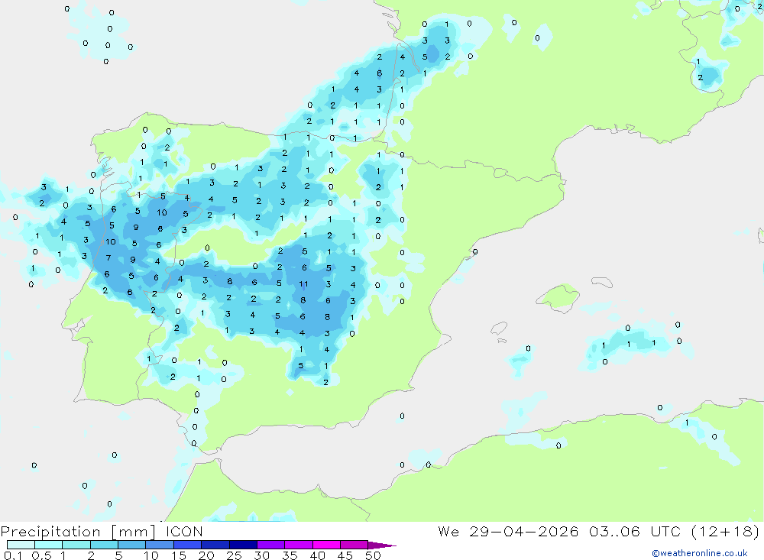Click the ICON model name label
This screenshot has height=560, width=764.
click(184, 531)
